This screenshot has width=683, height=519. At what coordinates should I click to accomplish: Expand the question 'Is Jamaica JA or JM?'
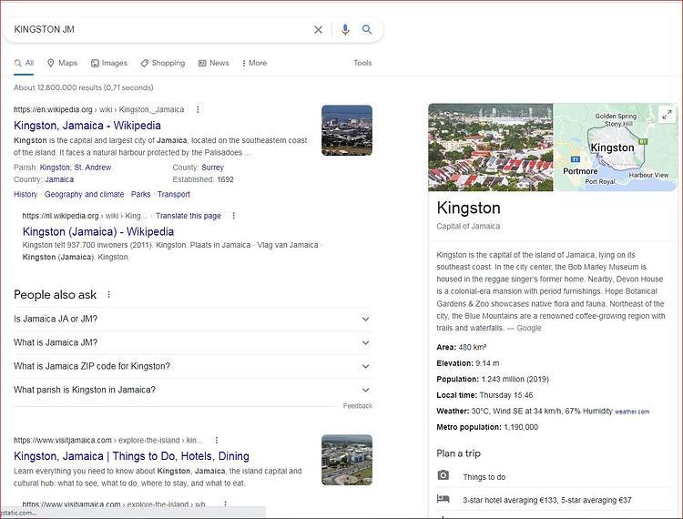(x=192, y=320)
